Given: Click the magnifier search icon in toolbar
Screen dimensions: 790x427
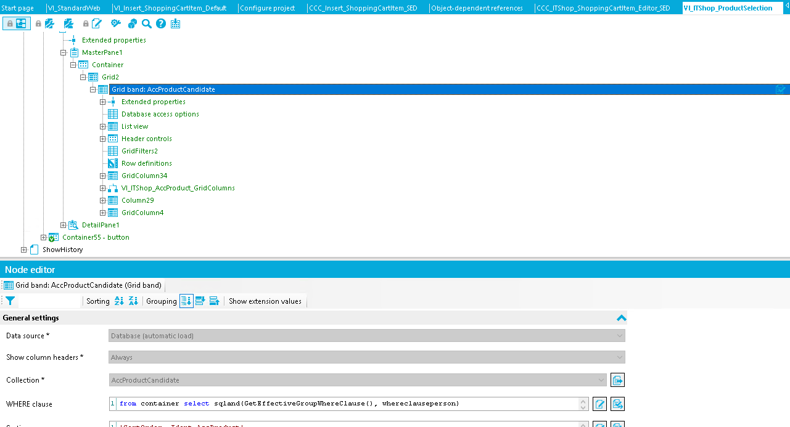Looking at the screenshot, I should tap(146, 23).
